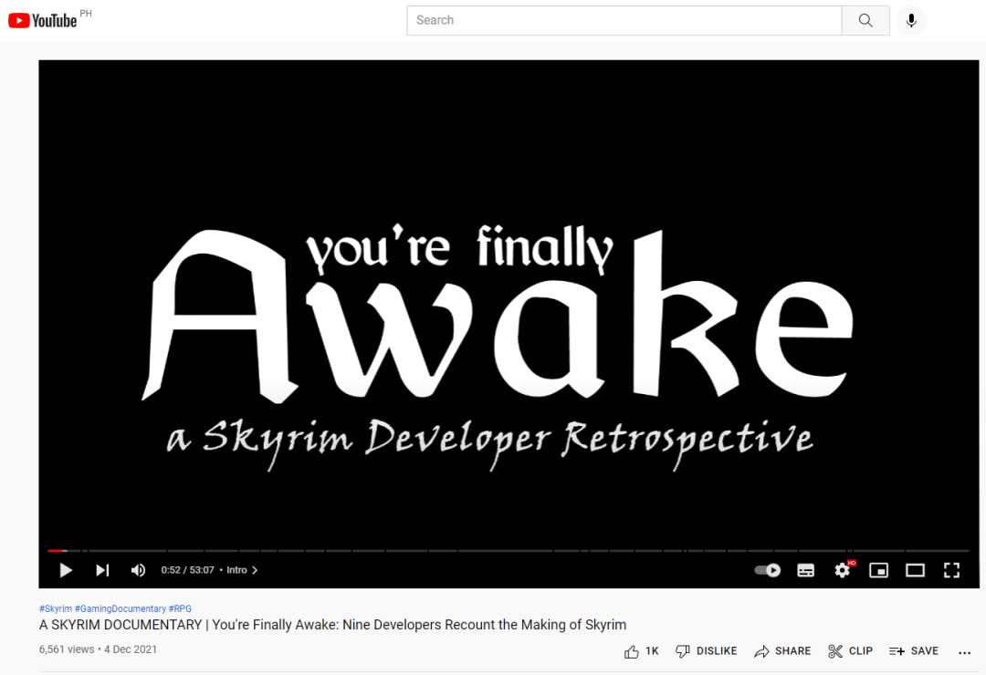Viewport: 986px width, 675px height.
Task: Switch to miniplayer mode
Action: pos(878,570)
